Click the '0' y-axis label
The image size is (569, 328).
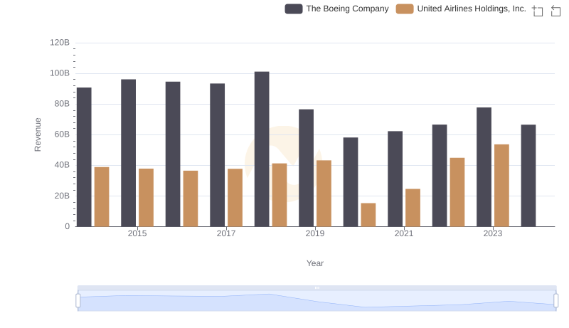[67, 226]
